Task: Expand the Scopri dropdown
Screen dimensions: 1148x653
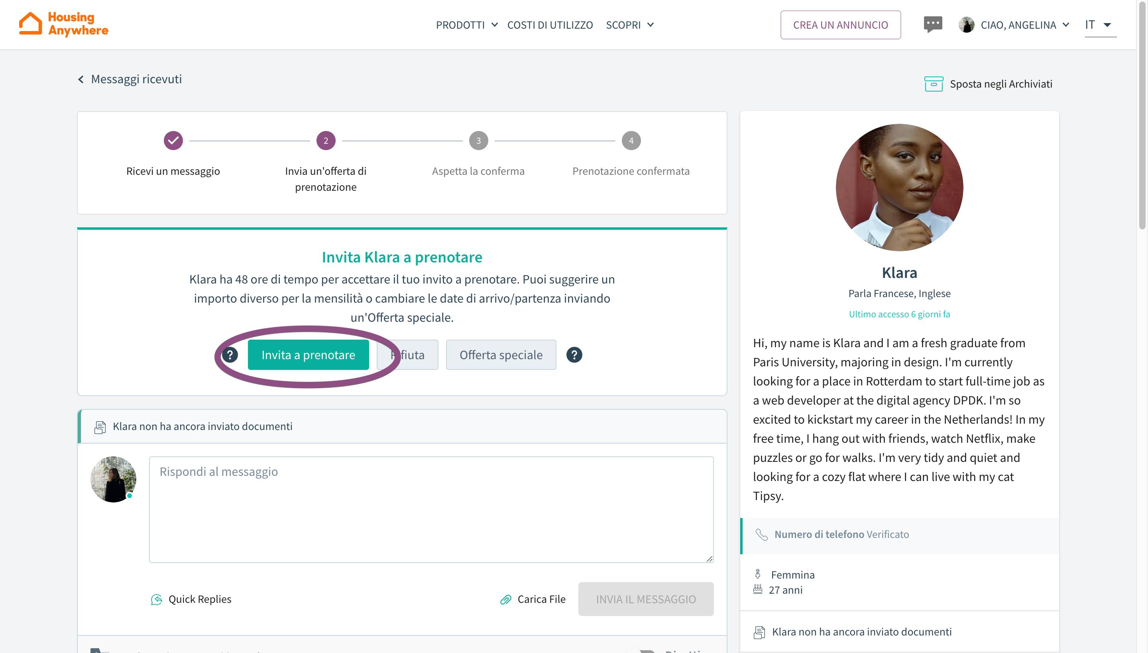Action: point(629,25)
